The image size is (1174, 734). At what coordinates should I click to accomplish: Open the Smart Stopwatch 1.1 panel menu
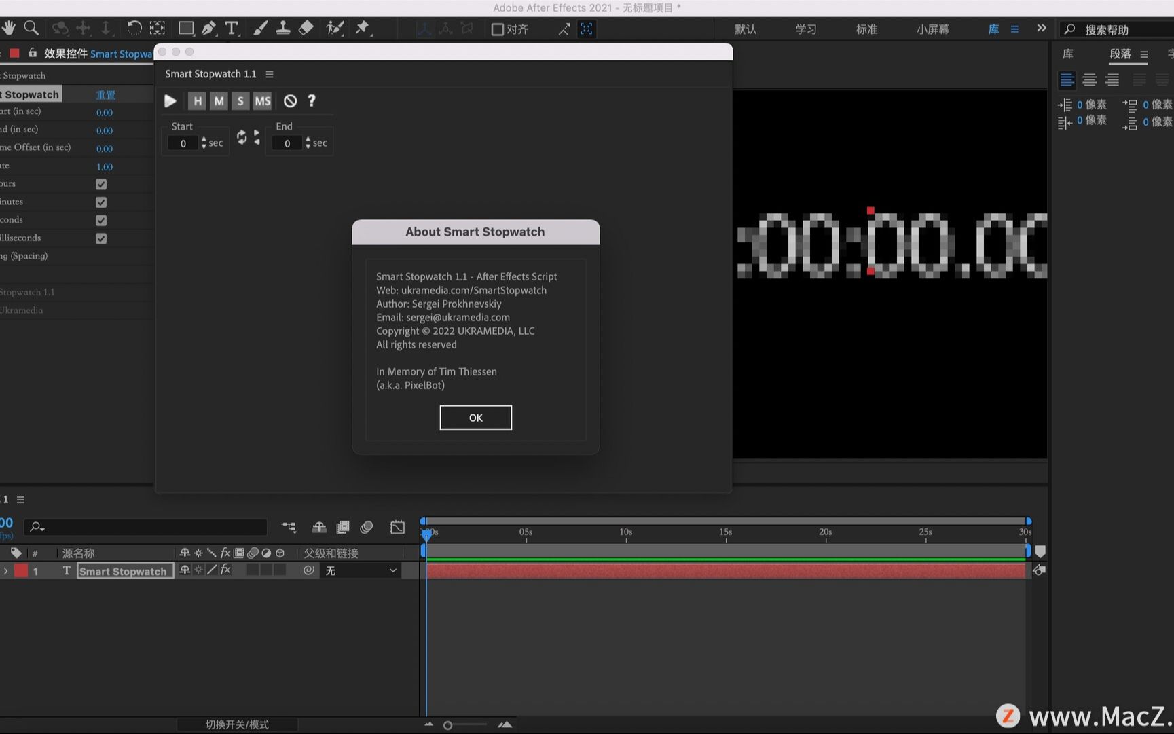pyautogui.click(x=270, y=74)
